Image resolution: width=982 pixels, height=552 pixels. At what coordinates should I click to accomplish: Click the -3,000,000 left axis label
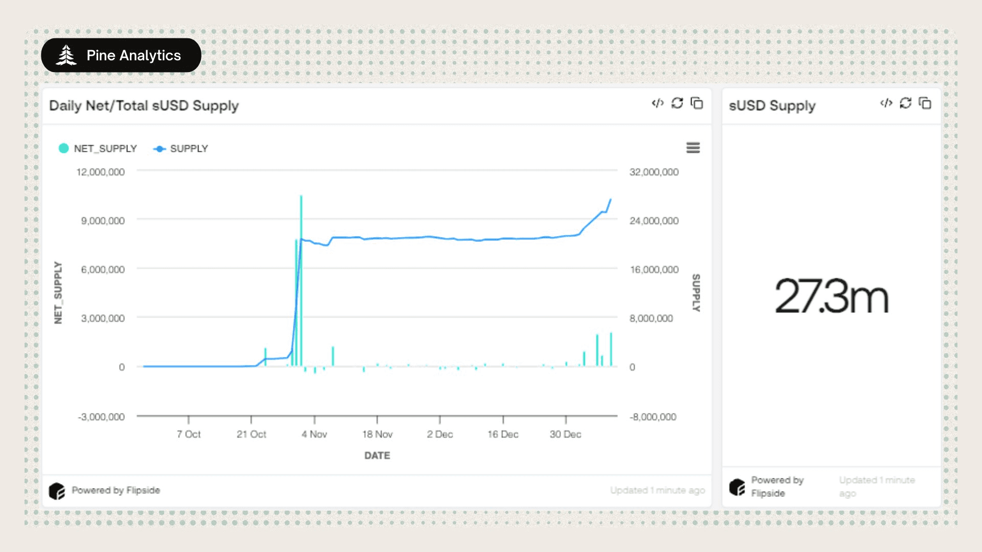point(101,417)
